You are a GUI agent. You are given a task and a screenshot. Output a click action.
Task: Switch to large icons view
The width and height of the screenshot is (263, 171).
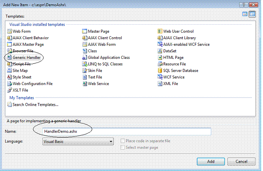[x=245, y=14]
